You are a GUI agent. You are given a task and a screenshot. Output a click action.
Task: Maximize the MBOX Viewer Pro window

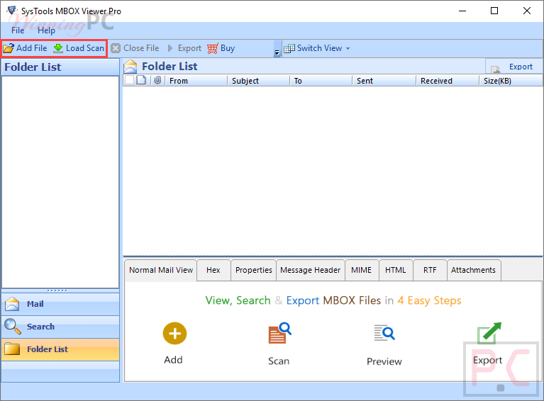[x=494, y=11]
